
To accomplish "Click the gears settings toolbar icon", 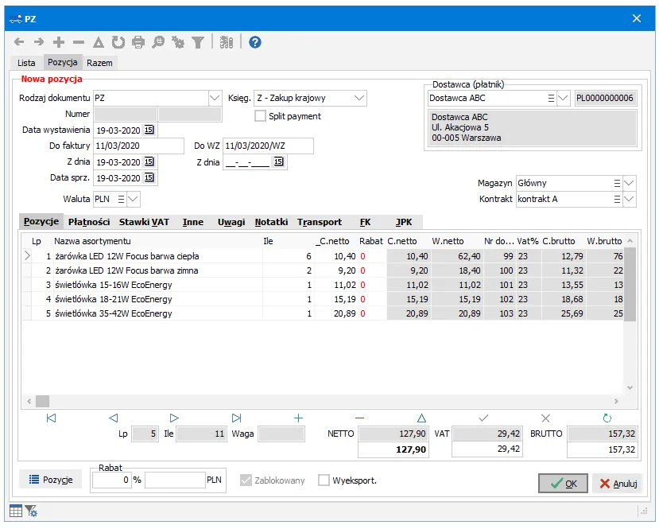I will (x=178, y=42).
